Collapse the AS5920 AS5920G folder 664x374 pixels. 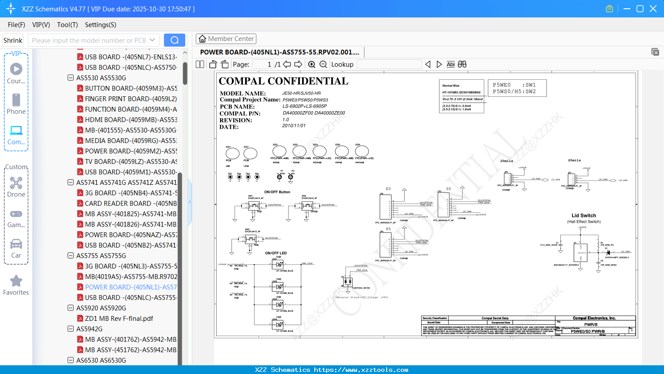click(71, 308)
